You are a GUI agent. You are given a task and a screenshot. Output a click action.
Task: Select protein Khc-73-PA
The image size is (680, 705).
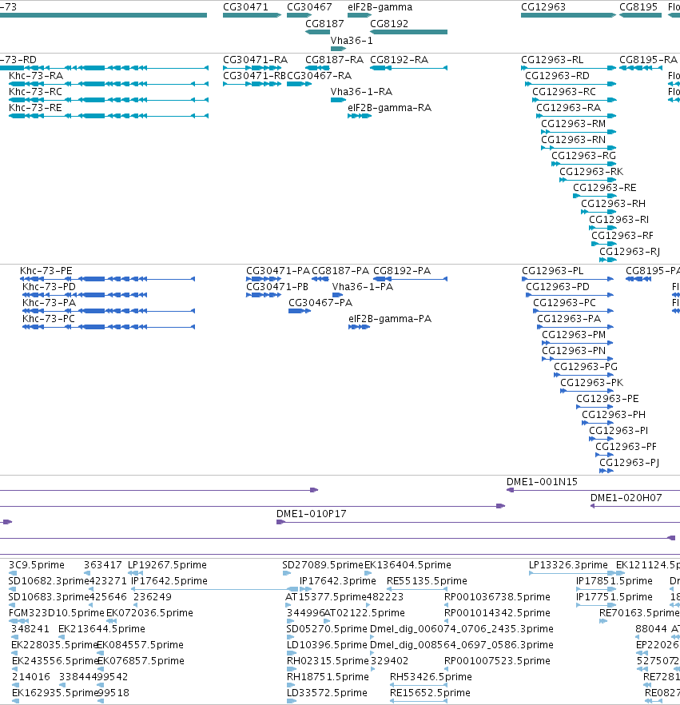tap(49, 303)
